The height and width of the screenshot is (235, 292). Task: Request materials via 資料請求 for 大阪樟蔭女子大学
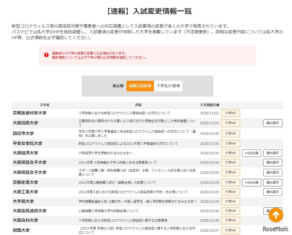tap(272, 162)
